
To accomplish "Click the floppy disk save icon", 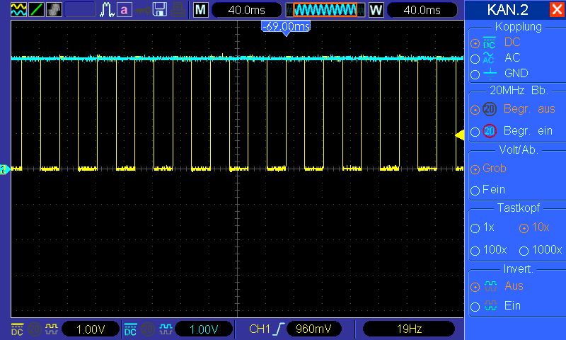I will (x=161, y=10).
